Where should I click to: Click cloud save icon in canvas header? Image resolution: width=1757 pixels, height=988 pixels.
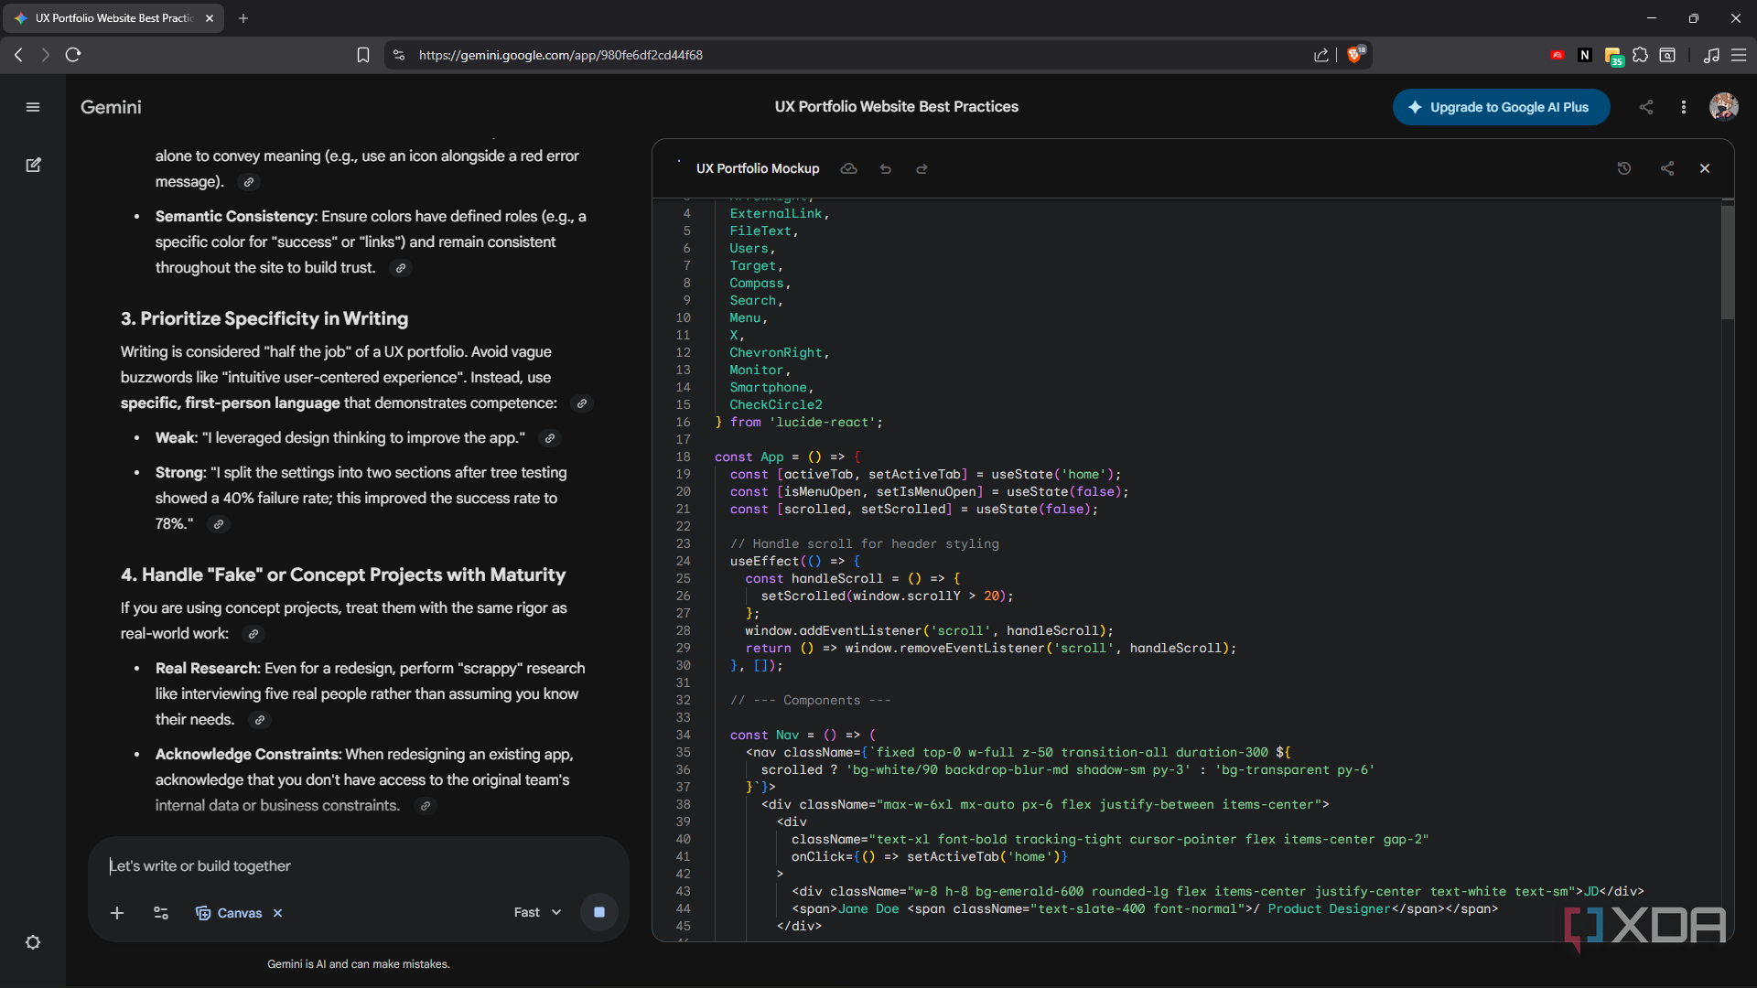coord(849,169)
